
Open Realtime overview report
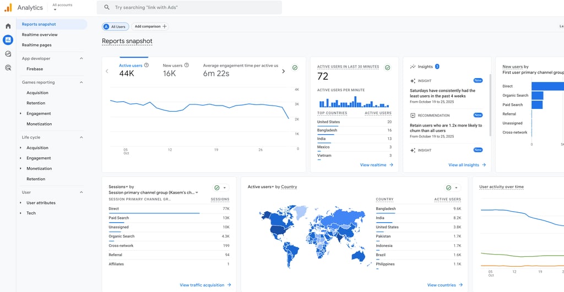(40, 35)
